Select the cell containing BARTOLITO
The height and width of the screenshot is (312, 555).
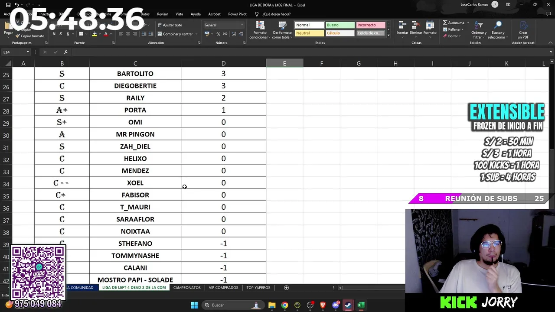135,74
